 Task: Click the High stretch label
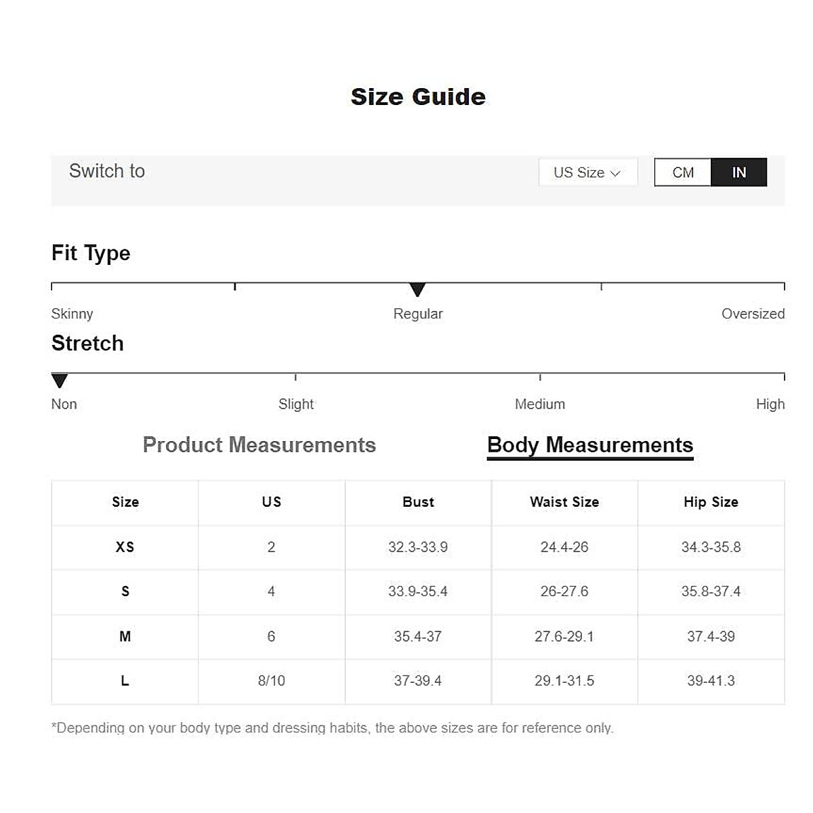point(770,404)
